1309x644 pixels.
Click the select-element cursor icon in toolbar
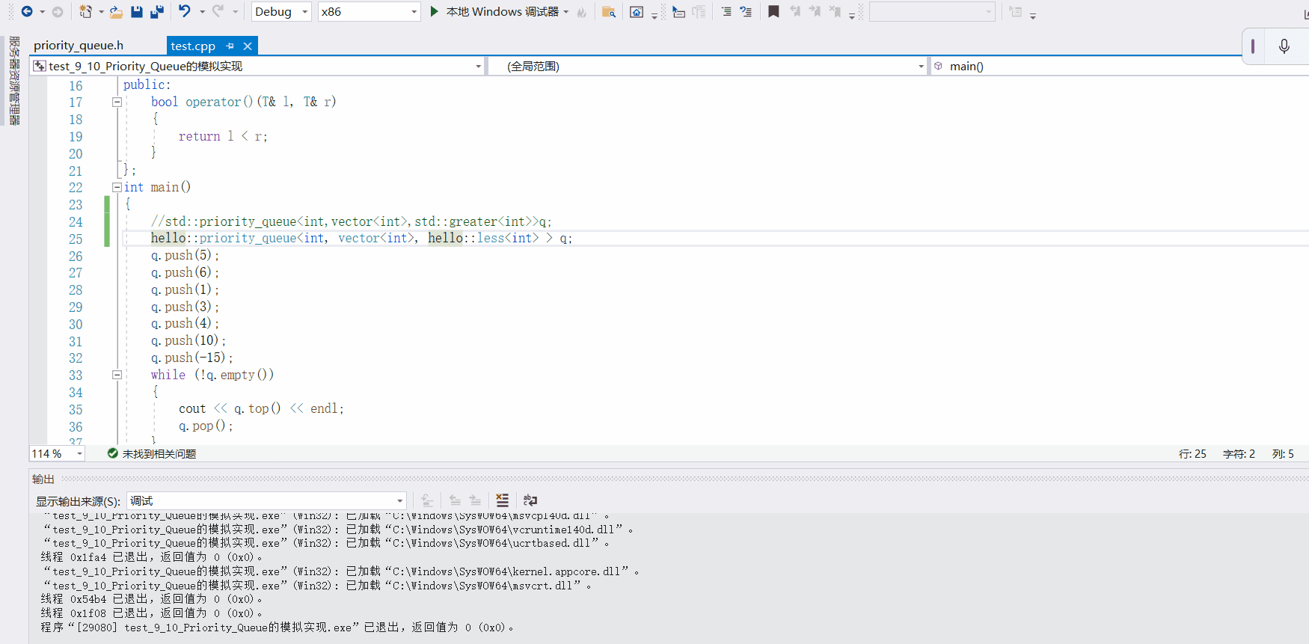[x=678, y=12]
